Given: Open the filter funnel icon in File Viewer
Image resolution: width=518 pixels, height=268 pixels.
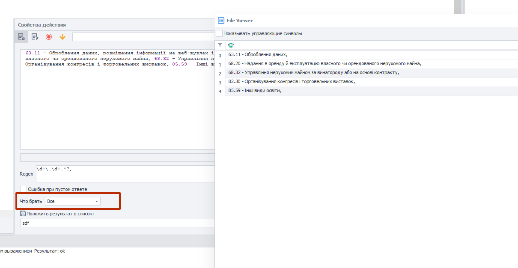Looking at the screenshot, I should (220, 45).
